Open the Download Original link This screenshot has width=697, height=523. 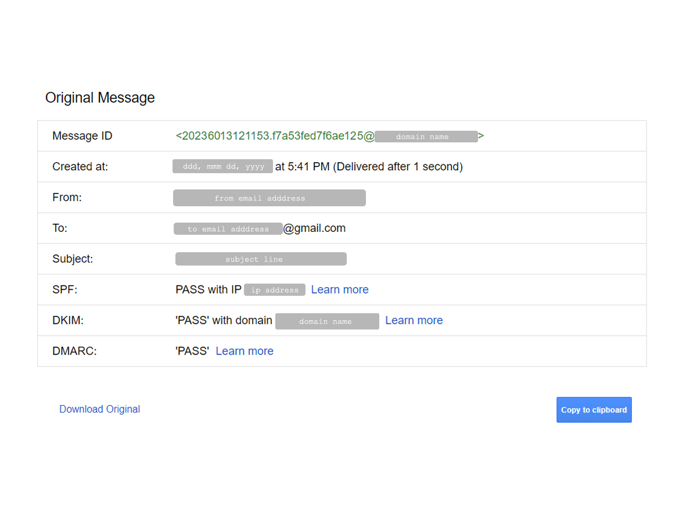(99, 409)
